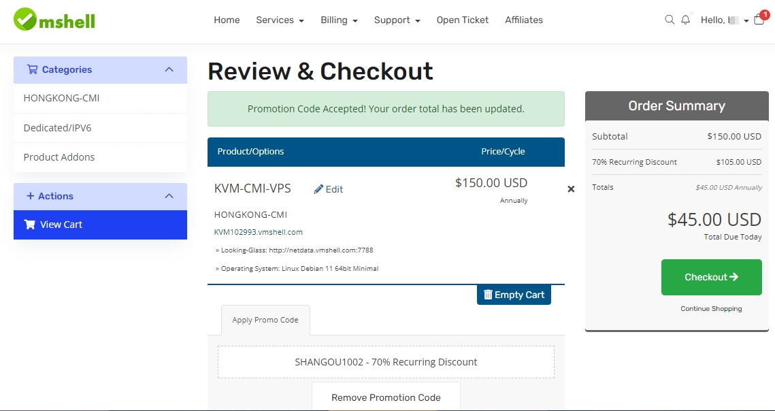Open the Services dropdown menu

[x=280, y=20]
